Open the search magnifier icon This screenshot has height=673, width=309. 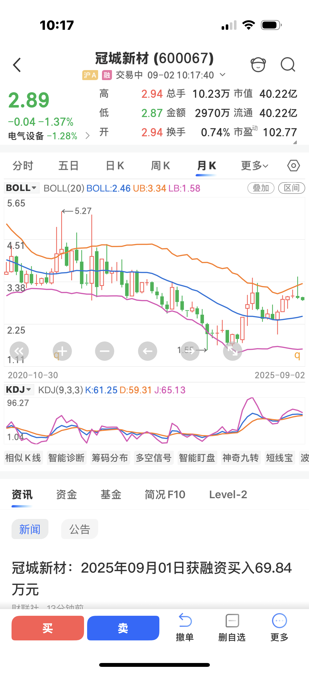point(288,64)
